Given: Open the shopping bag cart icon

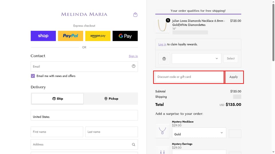Looking at the screenshot, I should [x=135, y=15].
